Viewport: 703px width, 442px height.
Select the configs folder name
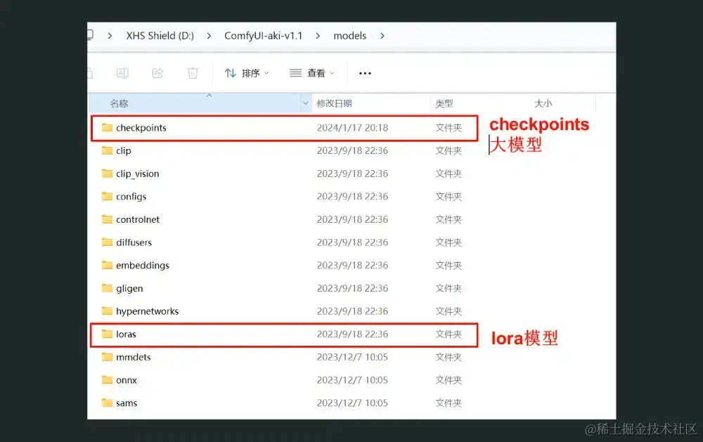pos(131,196)
